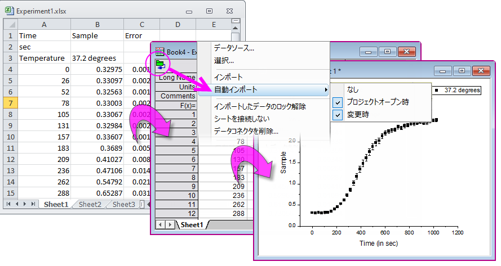The height and width of the screenshot is (266, 501).
Task: Click the 37.2 degrees cell in Excel
Action: (97, 58)
